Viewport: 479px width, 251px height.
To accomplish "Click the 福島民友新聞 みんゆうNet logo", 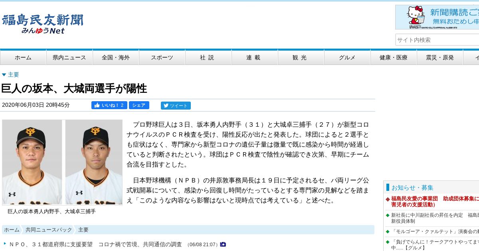I will pyautogui.click(x=43, y=24).
